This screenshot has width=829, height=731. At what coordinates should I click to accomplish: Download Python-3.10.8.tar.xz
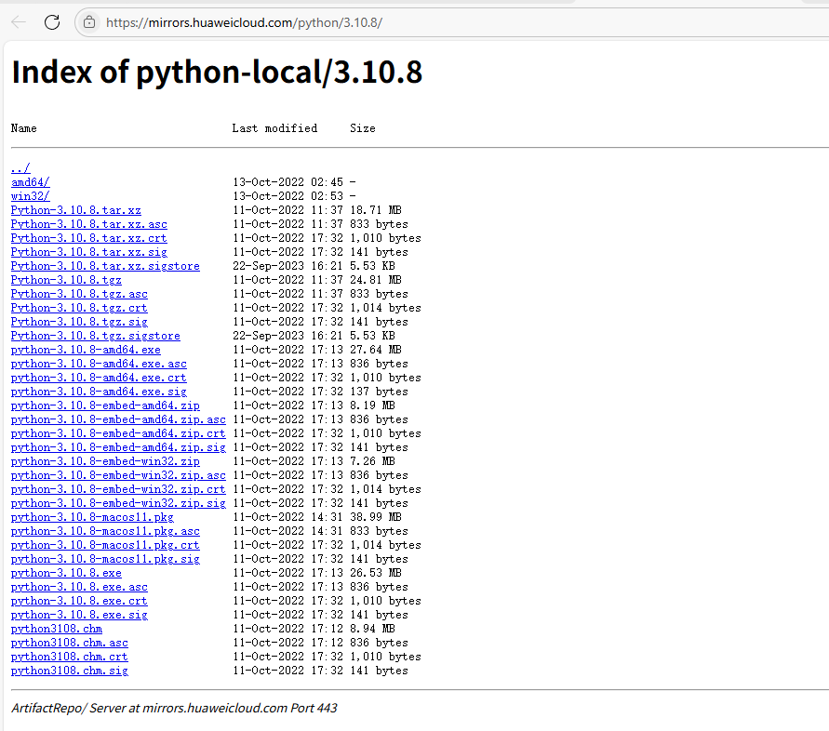click(x=76, y=210)
